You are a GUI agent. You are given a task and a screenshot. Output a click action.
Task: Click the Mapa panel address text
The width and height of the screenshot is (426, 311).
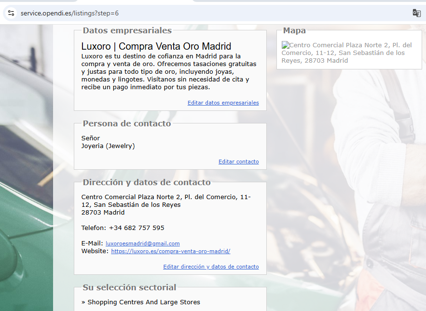347,53
